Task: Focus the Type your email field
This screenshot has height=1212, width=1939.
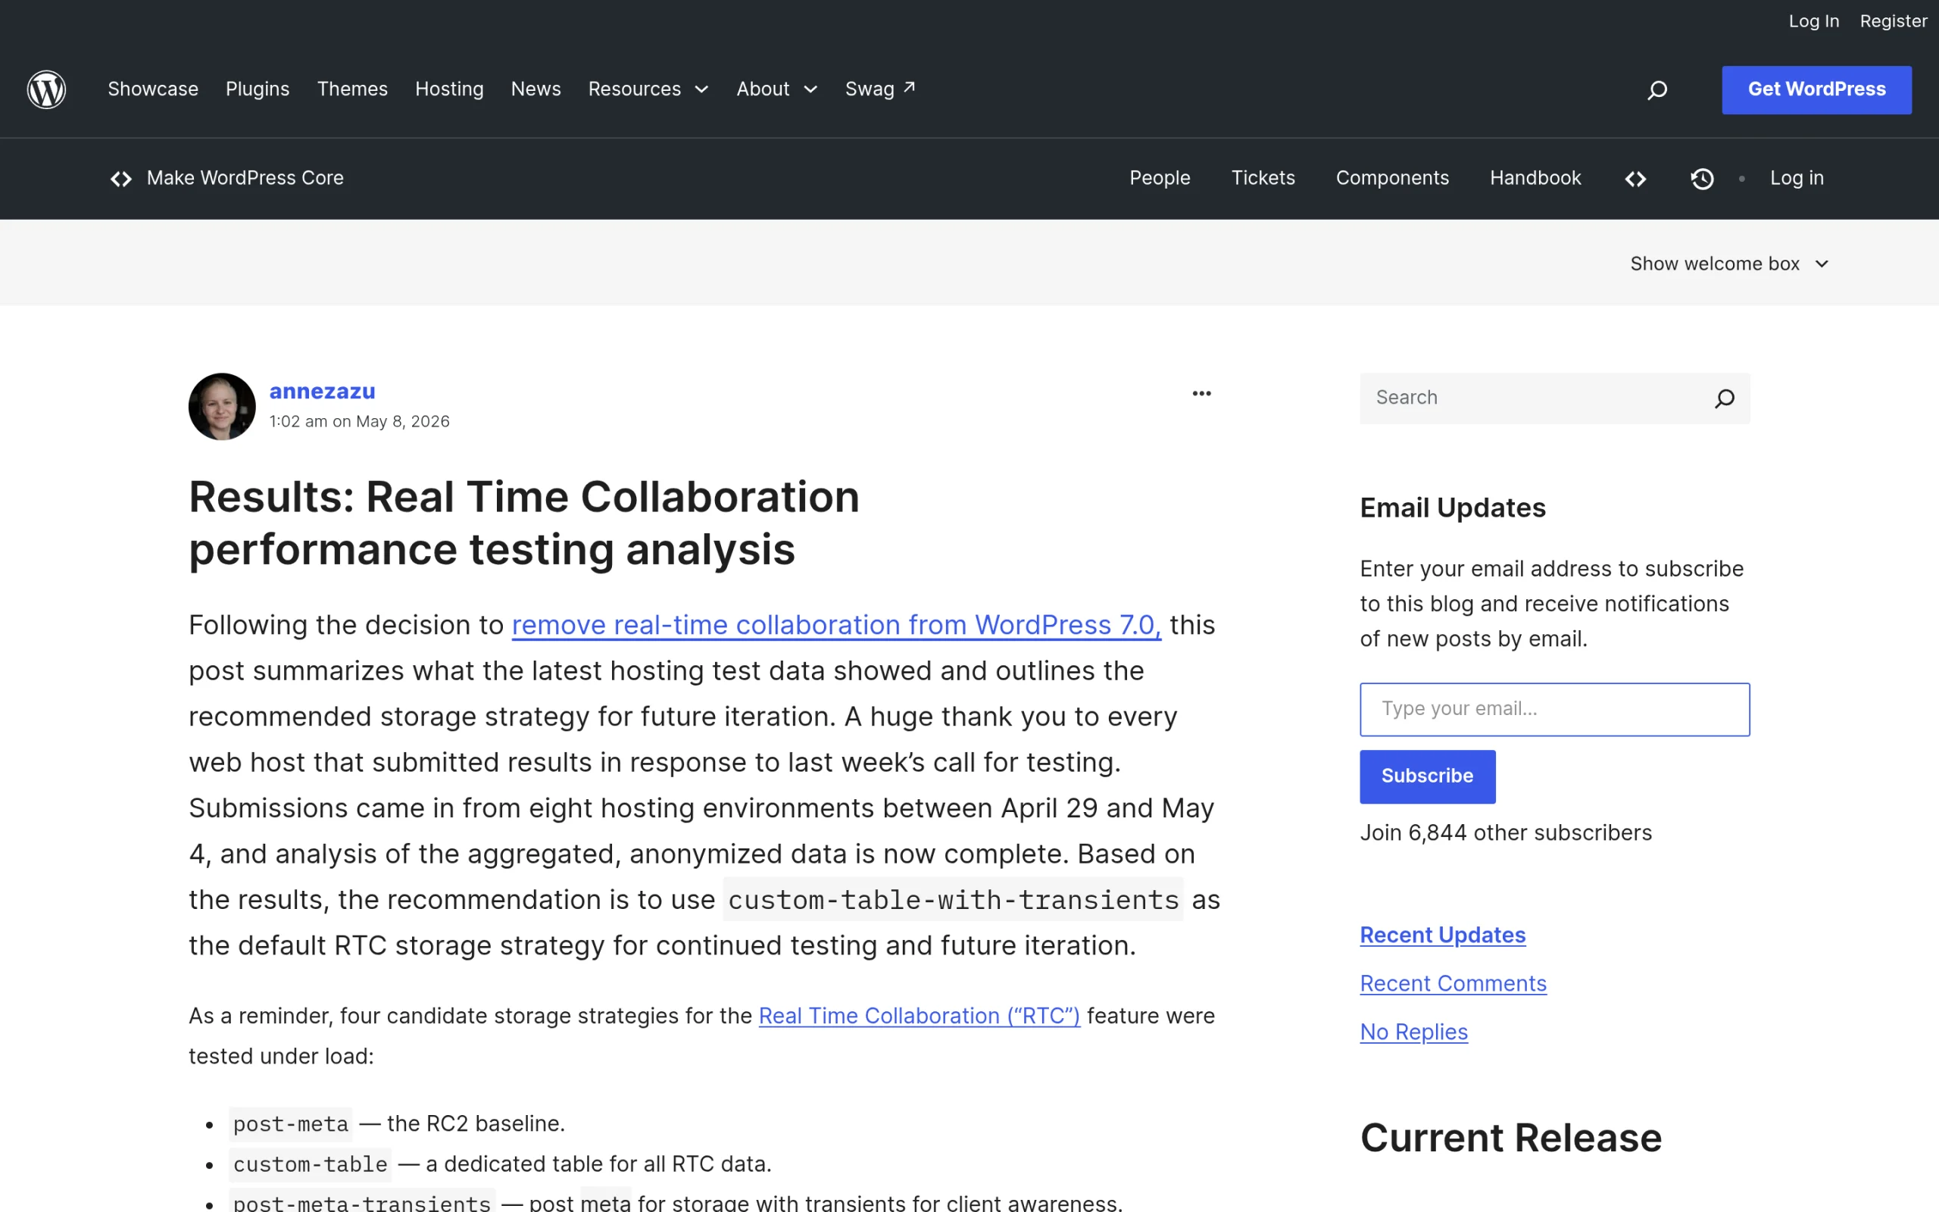Action: click(1554, 710)
